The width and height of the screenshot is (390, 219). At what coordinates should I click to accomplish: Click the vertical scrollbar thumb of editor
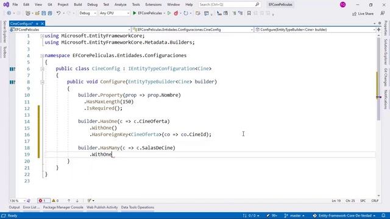pos(379,79)
